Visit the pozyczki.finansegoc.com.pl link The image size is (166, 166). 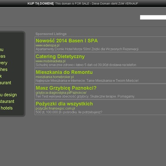55,108
